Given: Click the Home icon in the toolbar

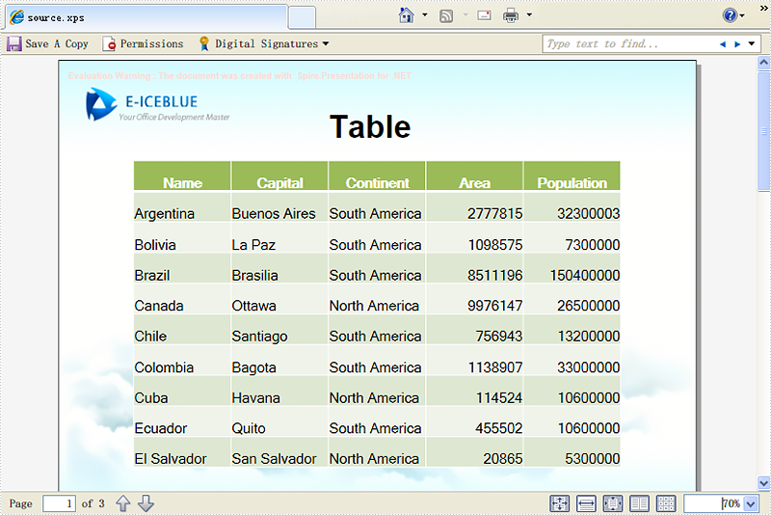Looking at the screenshot, I should tap(406, 15).
